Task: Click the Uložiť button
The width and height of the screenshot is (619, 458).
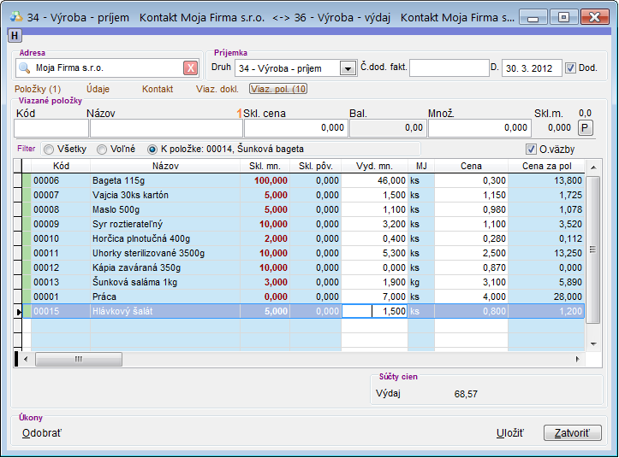Action: click(510, 433)
